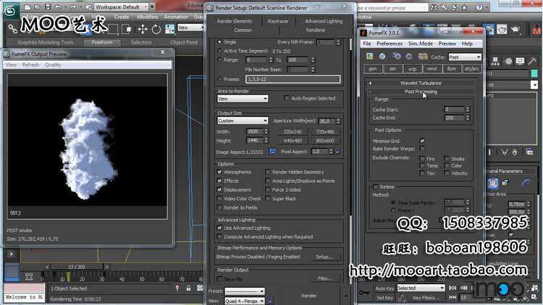This screenshot has width=543, height=305.
Task: Open the Output Size Custom dropdown
Action: pyautogui.click(x=243, y=121)
